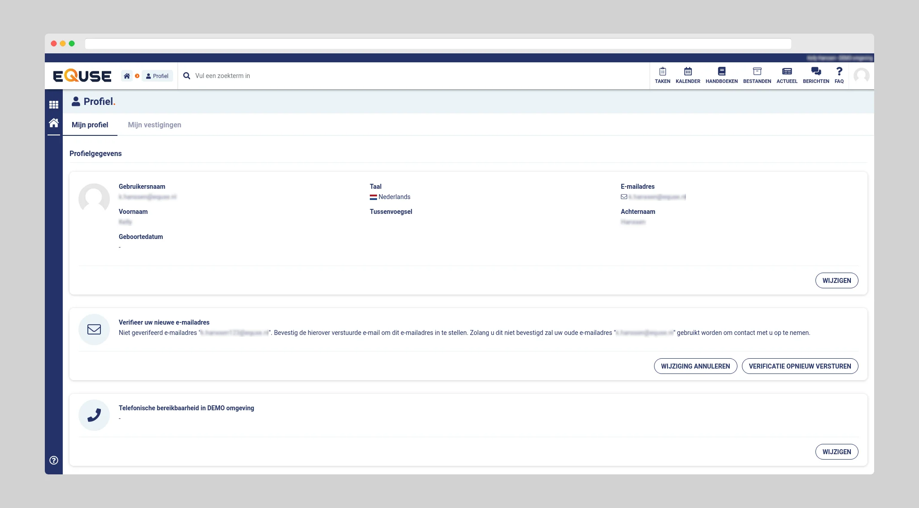Click Wijzigen in profile details card
The width and height of the screenshot is (919, 508).
837,281
